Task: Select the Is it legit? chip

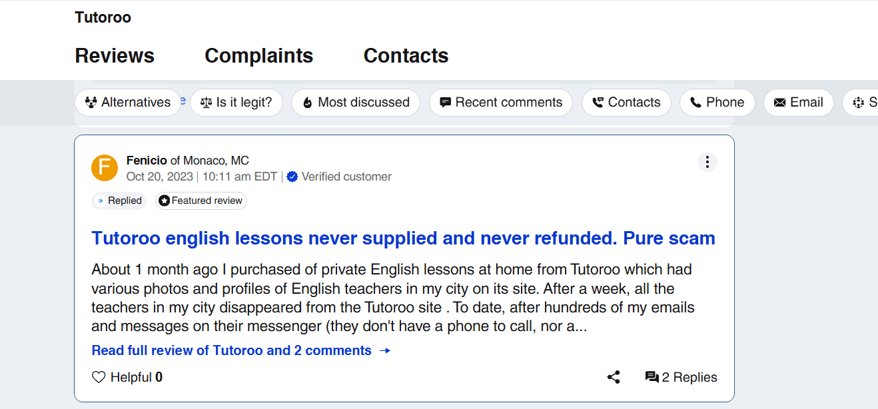Action: point(236,103)
